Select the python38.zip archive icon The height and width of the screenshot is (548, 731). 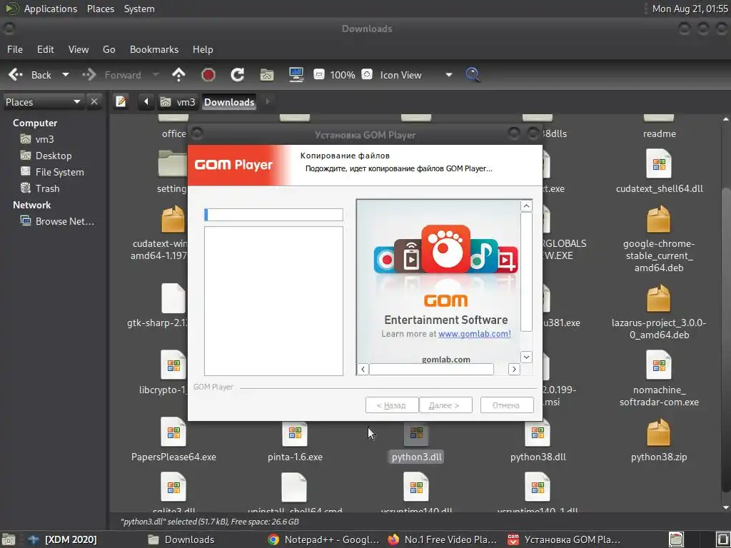[659, 432]
